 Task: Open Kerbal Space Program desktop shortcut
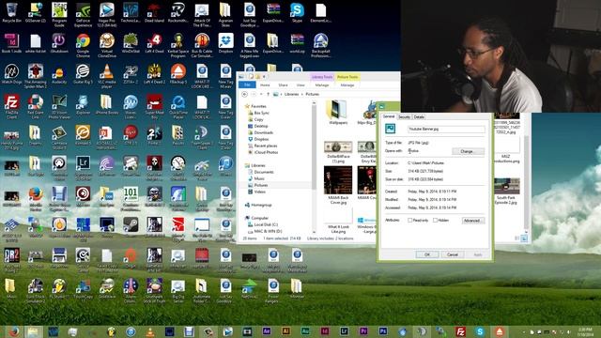[177, 45]
